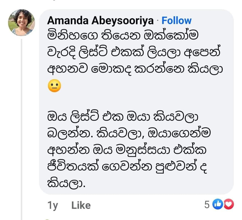Click the dot separator before Follow
The width and height of the screenshot is (242, 220).
click(158, 21)
